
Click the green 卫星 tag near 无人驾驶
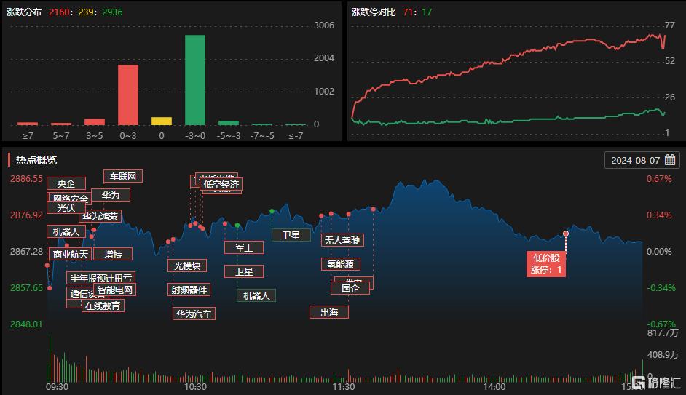(291, 236)
